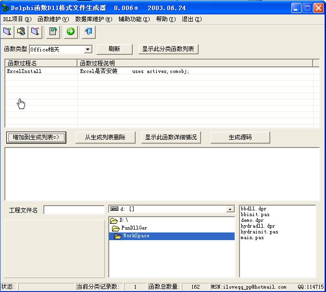Screen dimensions: 326x292
Task: Open the DLL项目 menu
Action: click(17, 19)
